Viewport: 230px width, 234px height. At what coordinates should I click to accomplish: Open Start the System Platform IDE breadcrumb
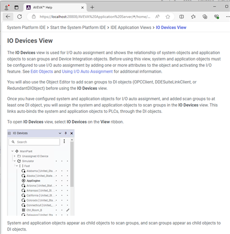[78, 27]
